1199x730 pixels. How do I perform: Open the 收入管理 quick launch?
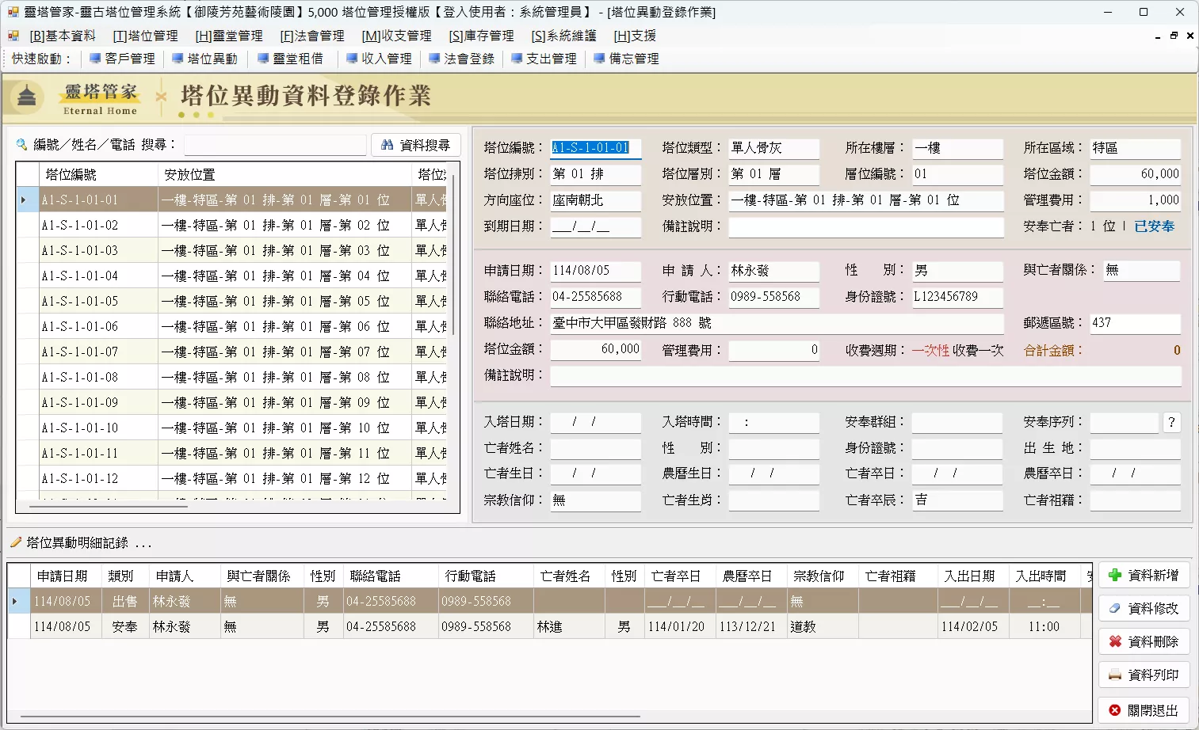379,59
